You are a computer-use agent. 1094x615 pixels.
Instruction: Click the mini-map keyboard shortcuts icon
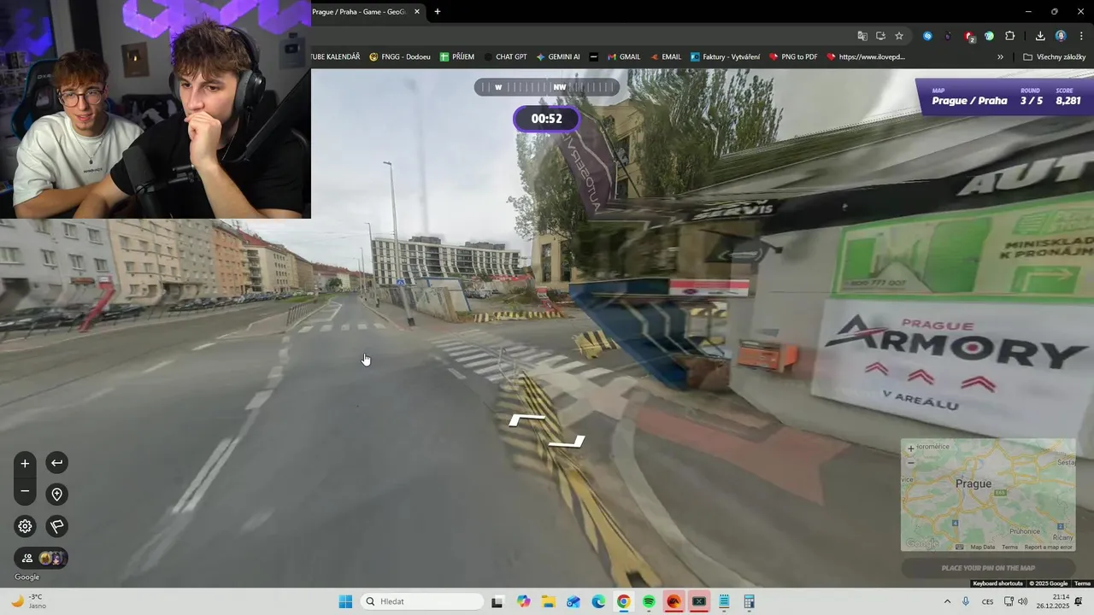pos(959,547)
